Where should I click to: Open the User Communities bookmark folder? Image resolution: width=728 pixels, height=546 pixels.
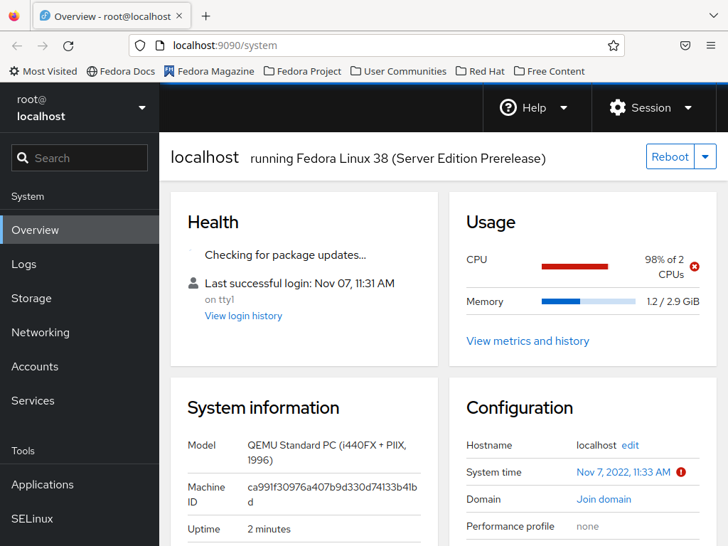[398, 72]
